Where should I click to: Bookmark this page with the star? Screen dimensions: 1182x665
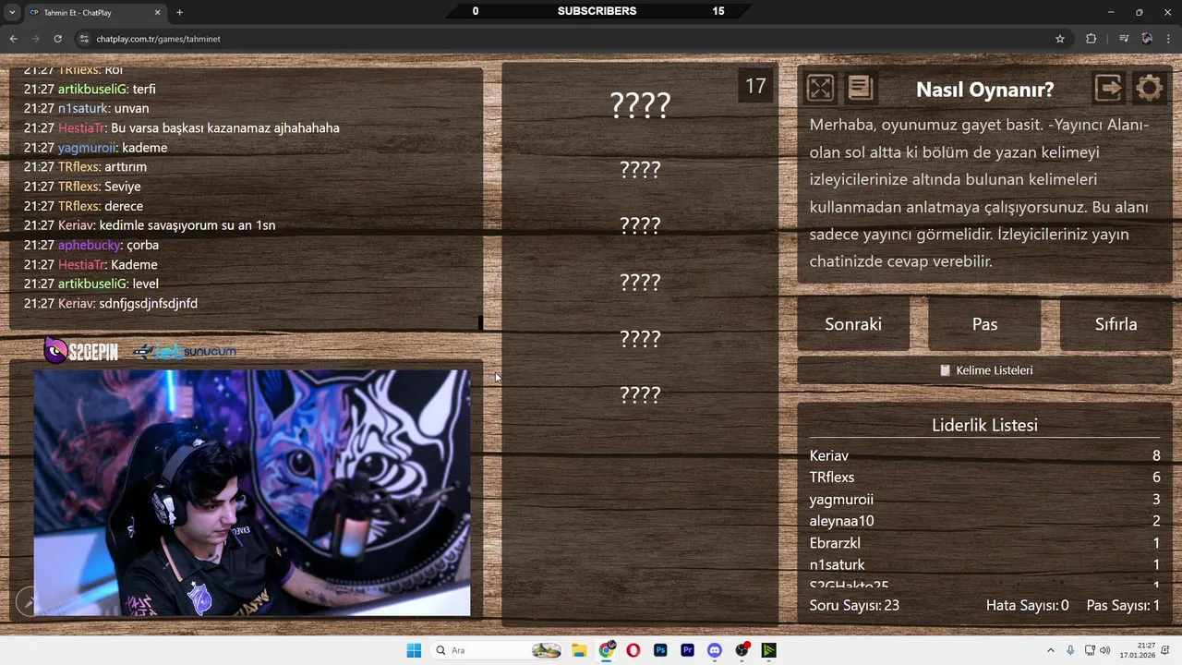1060,39
